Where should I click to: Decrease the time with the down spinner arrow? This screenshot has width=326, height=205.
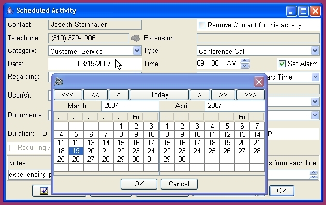[x=244, y=66]
